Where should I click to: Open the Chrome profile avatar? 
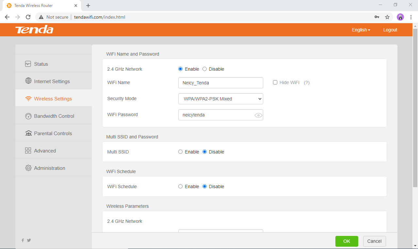click(x=400, y=17)
